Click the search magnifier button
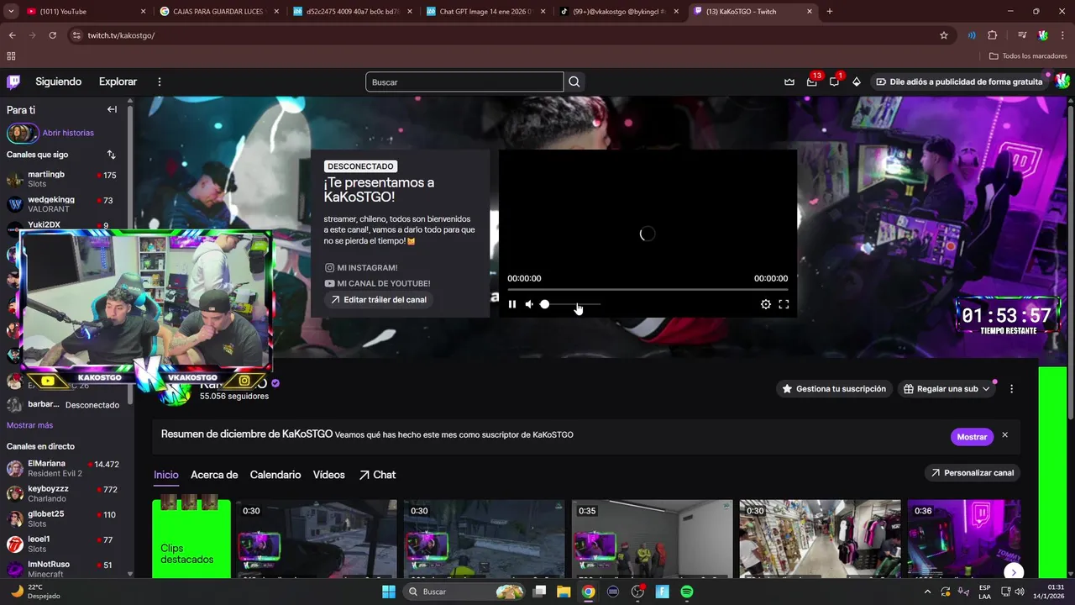Image resolution: width=1075 pixels, height=605 pixels. pyautogui.click(x=574, y=82)
